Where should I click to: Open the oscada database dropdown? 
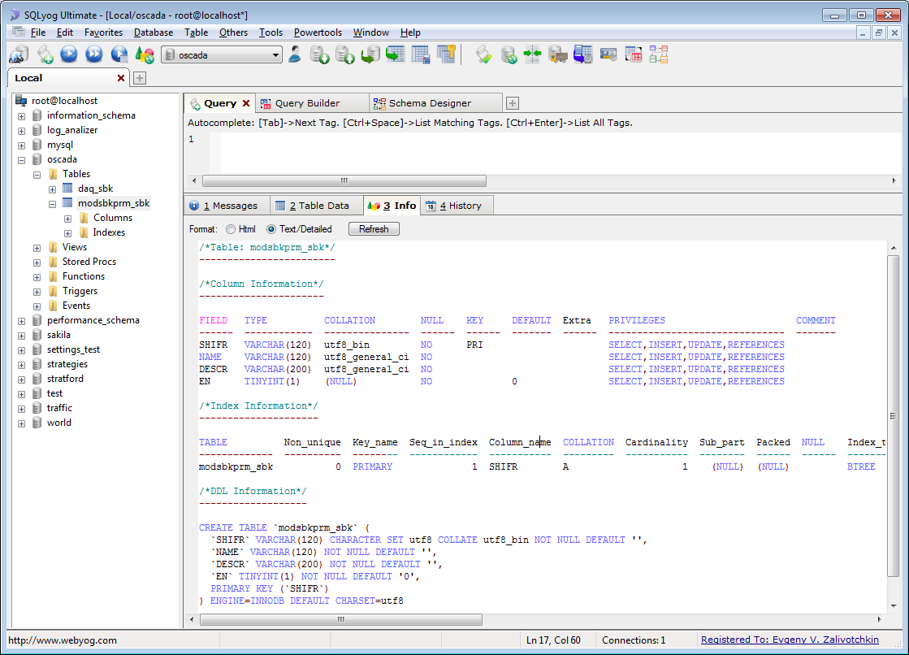pyautogui.click(x=276, y=55)
